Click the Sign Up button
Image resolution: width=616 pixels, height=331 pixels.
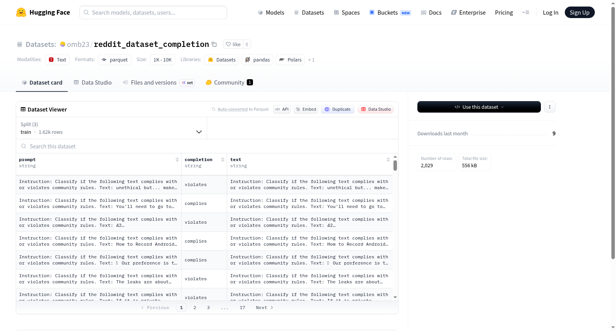579,12
